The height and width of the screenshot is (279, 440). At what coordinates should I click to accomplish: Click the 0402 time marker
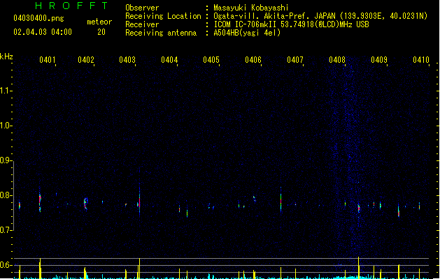coord(86,60)
